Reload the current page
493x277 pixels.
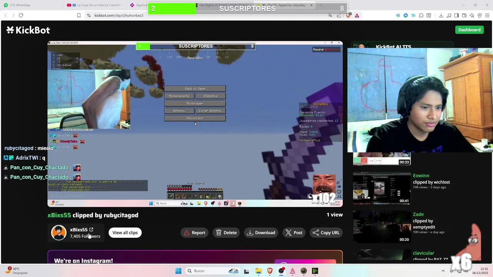click(21, 15)
